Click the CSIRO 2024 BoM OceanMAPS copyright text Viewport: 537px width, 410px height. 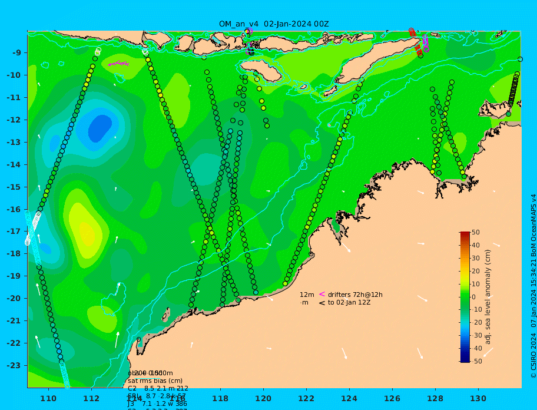(533, 286)
